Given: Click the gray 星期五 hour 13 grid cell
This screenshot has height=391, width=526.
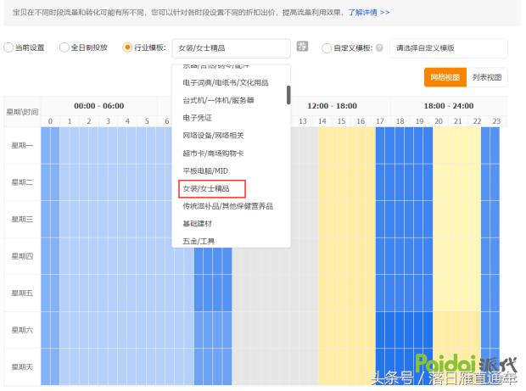Looking at the screenshot, I should tap(303, 293).
